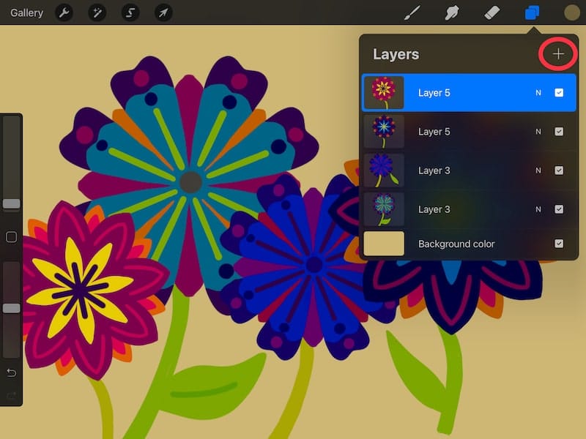Select the Layer 3 name beside teal flower
This screenshot has height=439, width=586.
(x=434, y=209)
